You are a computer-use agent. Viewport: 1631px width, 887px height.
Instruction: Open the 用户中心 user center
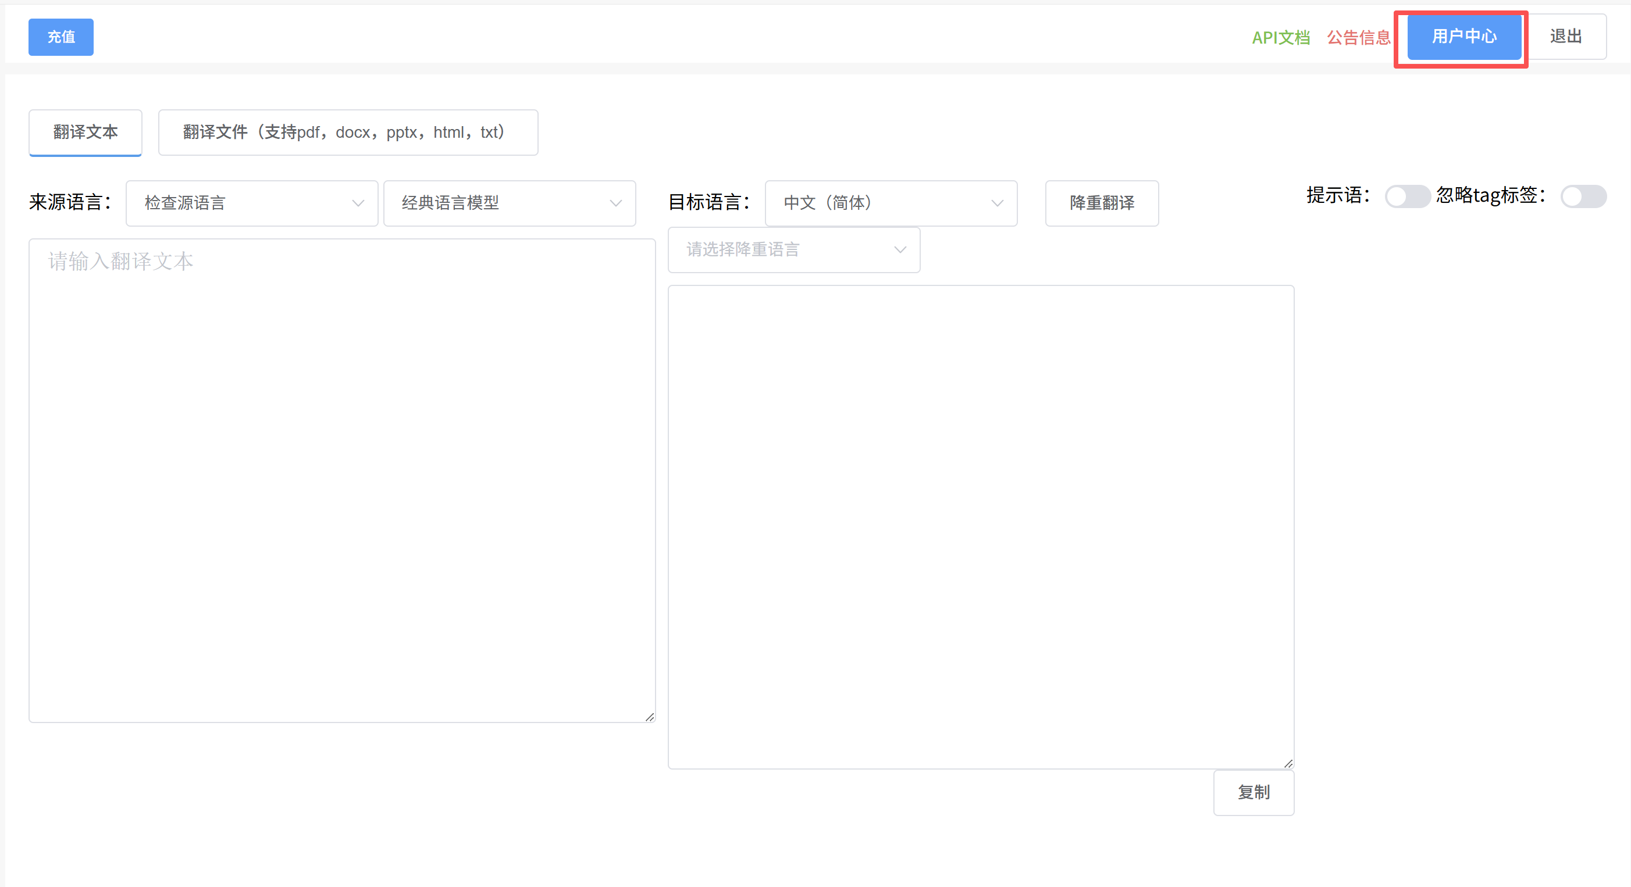[1462, 37]
